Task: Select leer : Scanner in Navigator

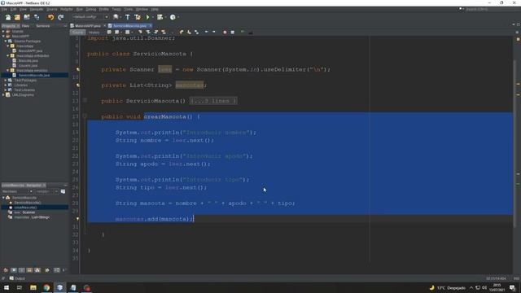Action: point(24,212)
